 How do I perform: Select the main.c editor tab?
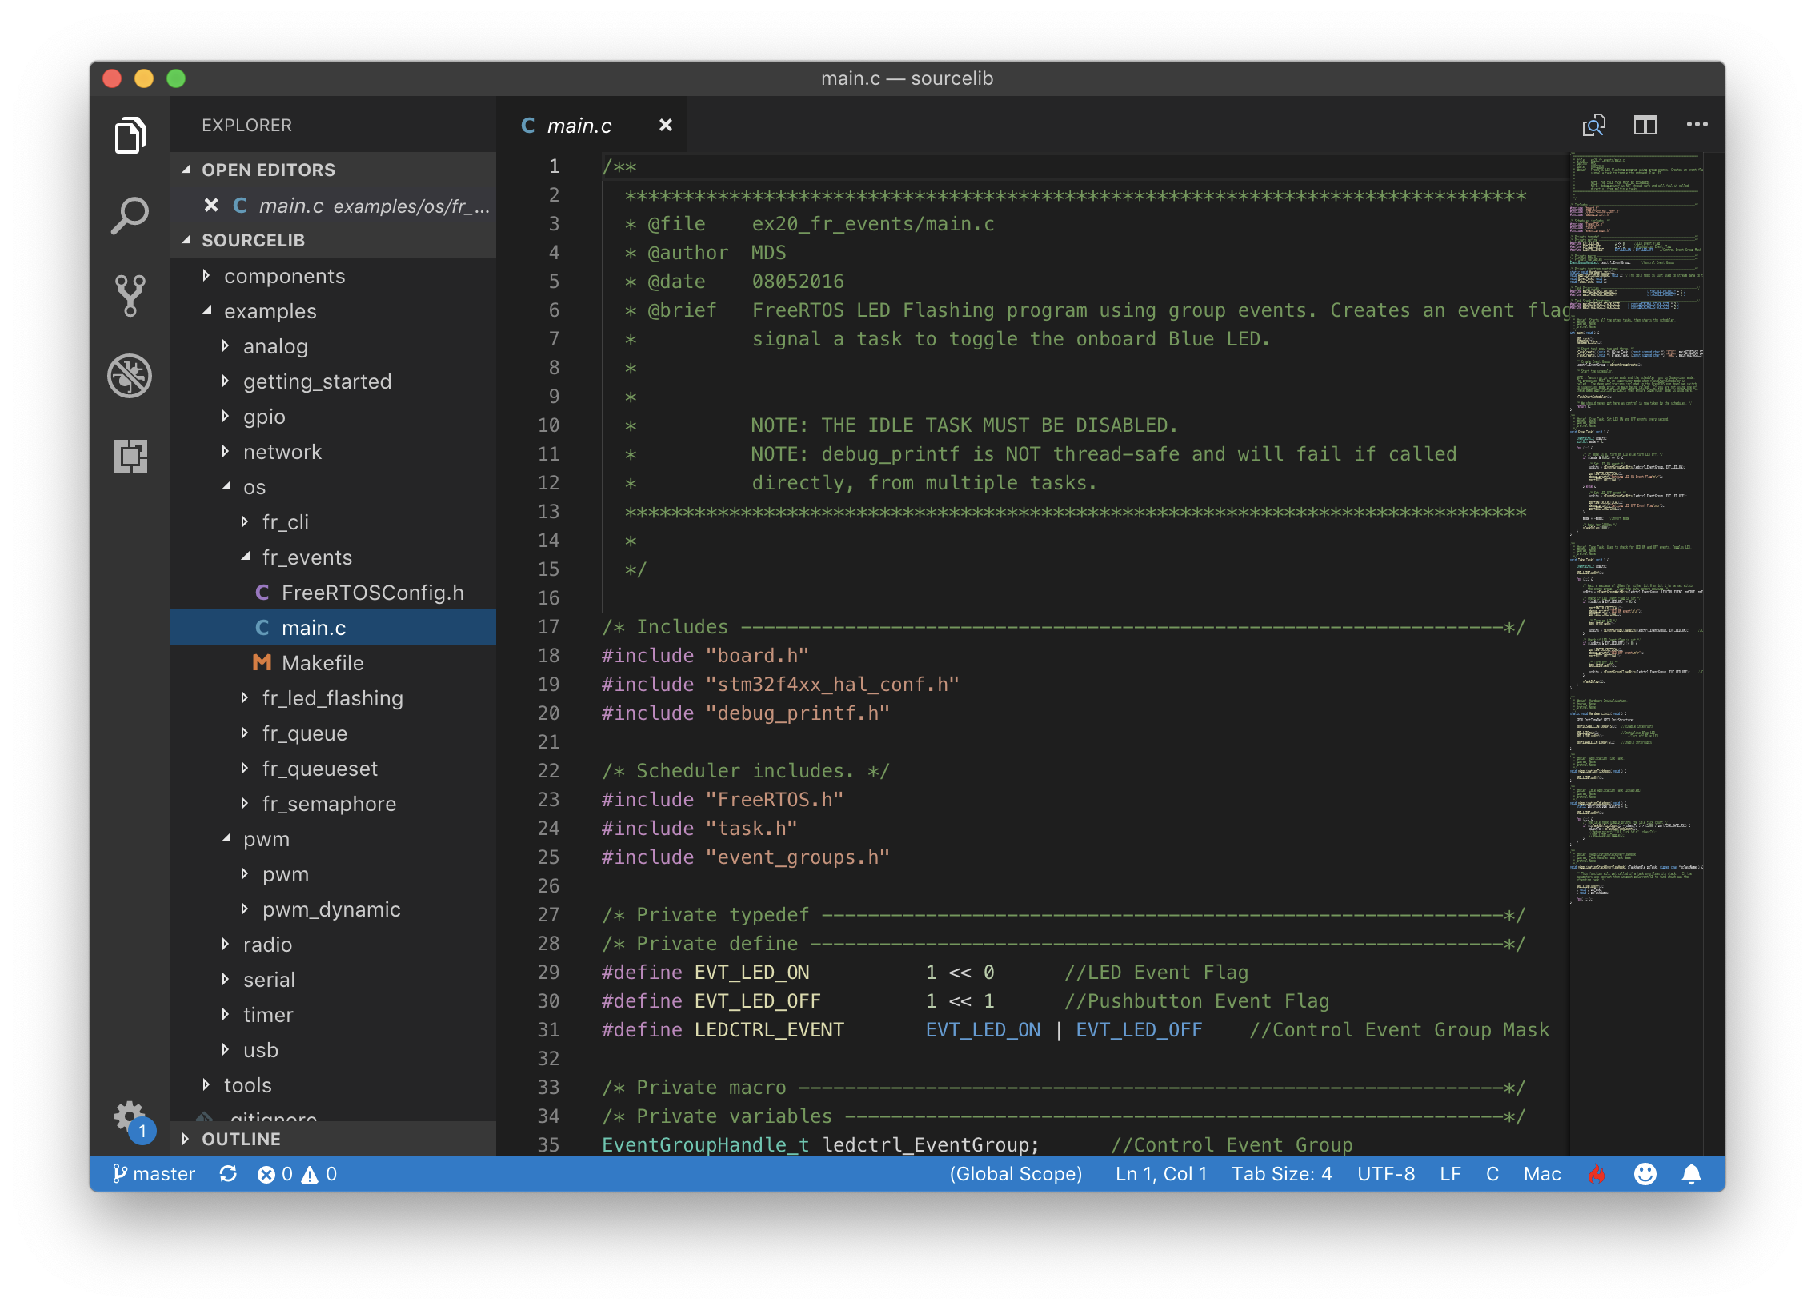point(578,126)
